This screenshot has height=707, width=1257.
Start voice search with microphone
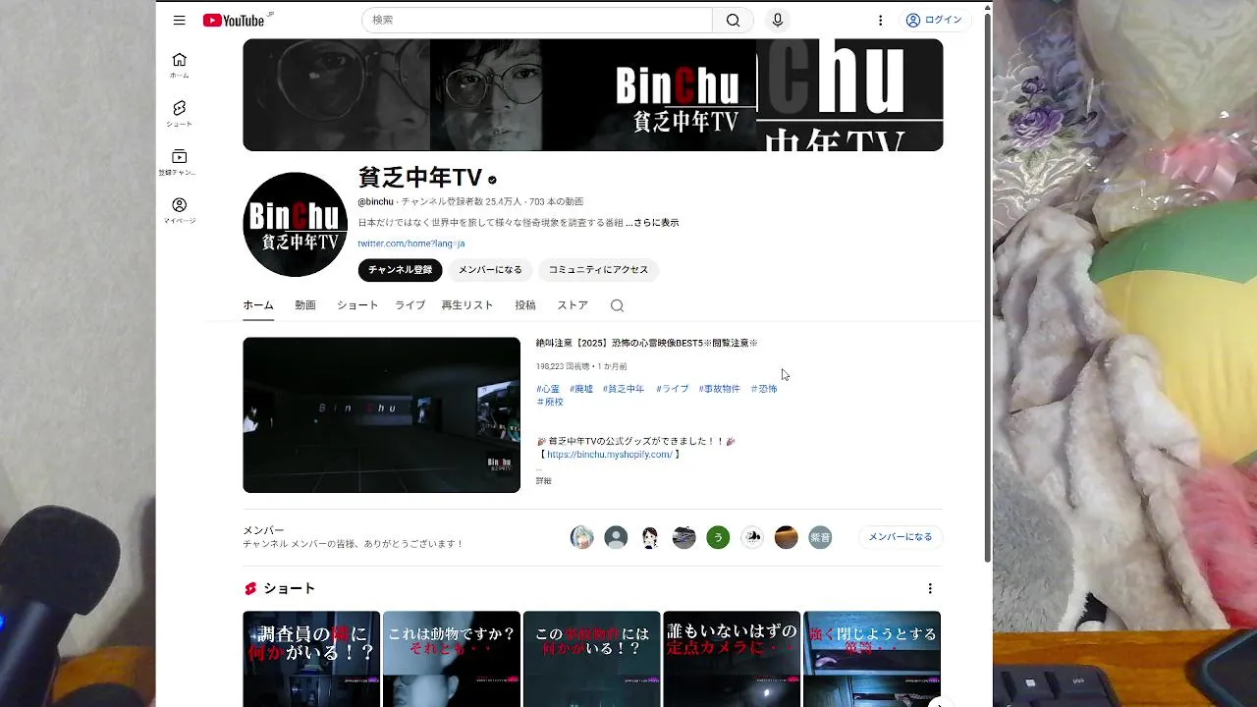coord(778,20)
